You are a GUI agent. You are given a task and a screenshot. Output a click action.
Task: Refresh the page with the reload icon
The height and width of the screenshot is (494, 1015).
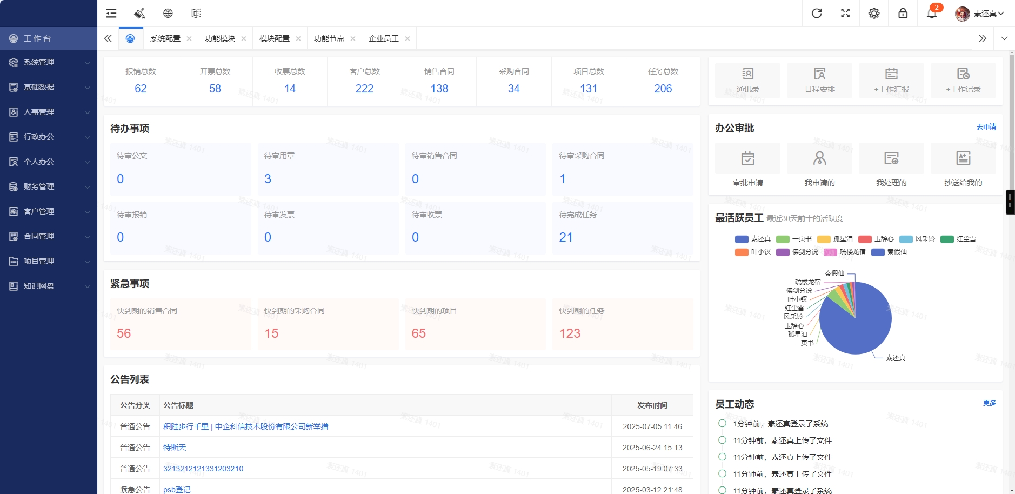[x=817, y=12]
